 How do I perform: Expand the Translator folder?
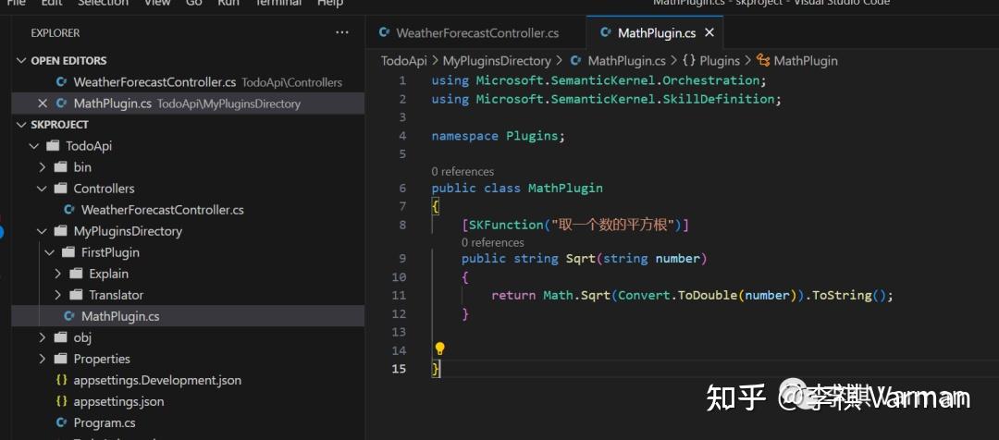(57, 295)
